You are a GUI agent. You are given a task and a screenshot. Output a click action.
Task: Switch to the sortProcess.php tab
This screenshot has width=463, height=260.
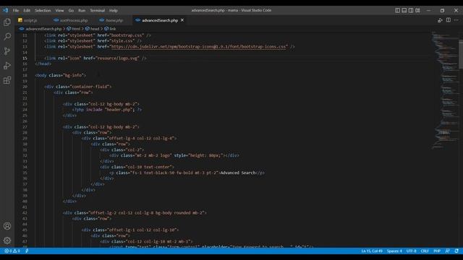tap(71, 20)
